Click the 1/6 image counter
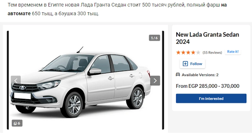Screen dimensions: 252x136 (154, 38)
